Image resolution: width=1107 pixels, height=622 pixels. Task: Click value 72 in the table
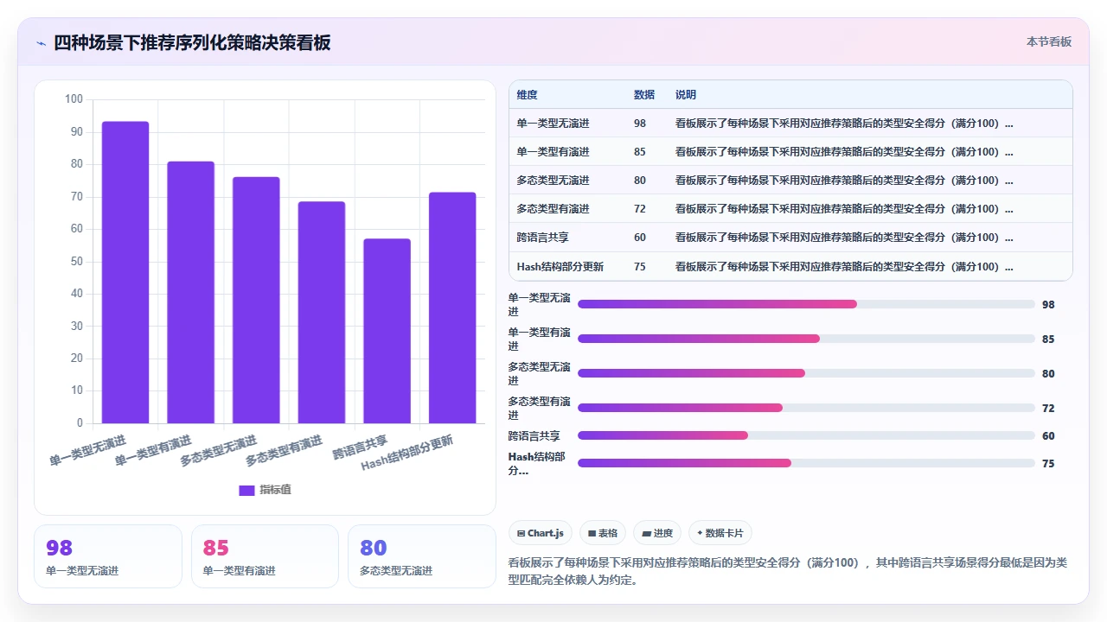(x=640, y=209)
